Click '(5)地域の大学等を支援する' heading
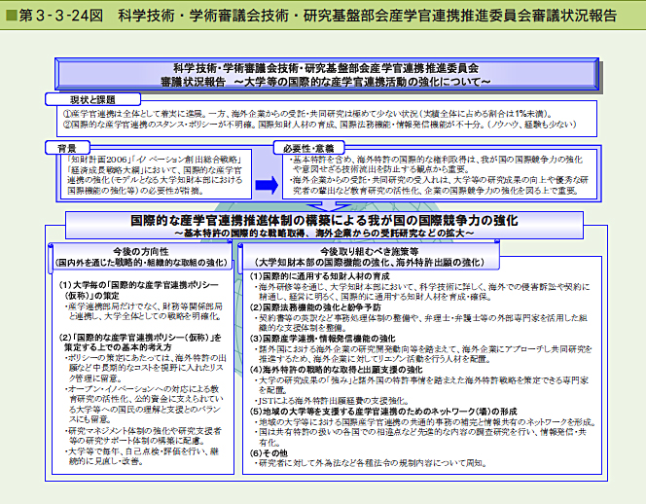The width and height of the screenshot is (646, 504). (383, 412)
